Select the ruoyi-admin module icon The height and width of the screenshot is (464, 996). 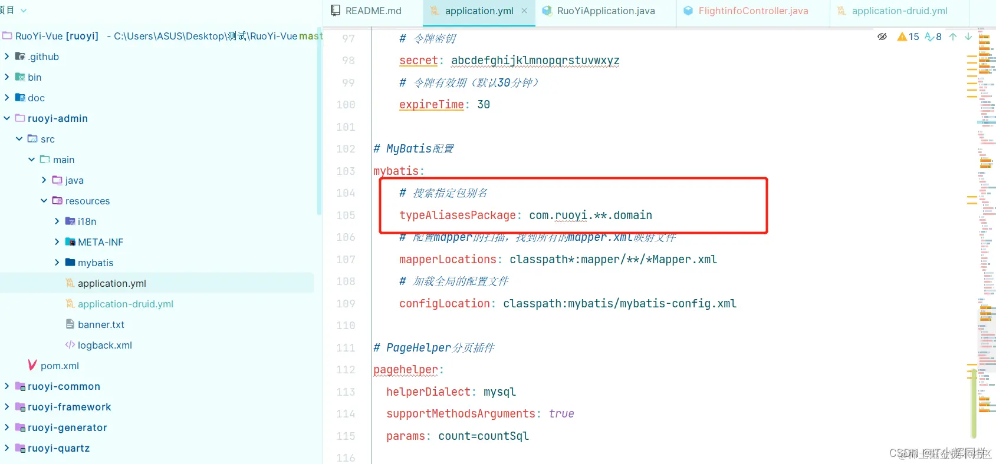click(x=20, y=118)
